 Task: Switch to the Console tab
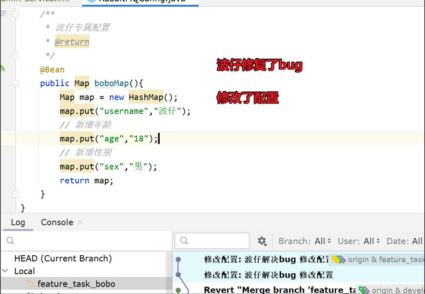coord(57,222)
